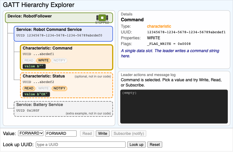Select the Device: RobotFollower node

click(x=59, y=18)
